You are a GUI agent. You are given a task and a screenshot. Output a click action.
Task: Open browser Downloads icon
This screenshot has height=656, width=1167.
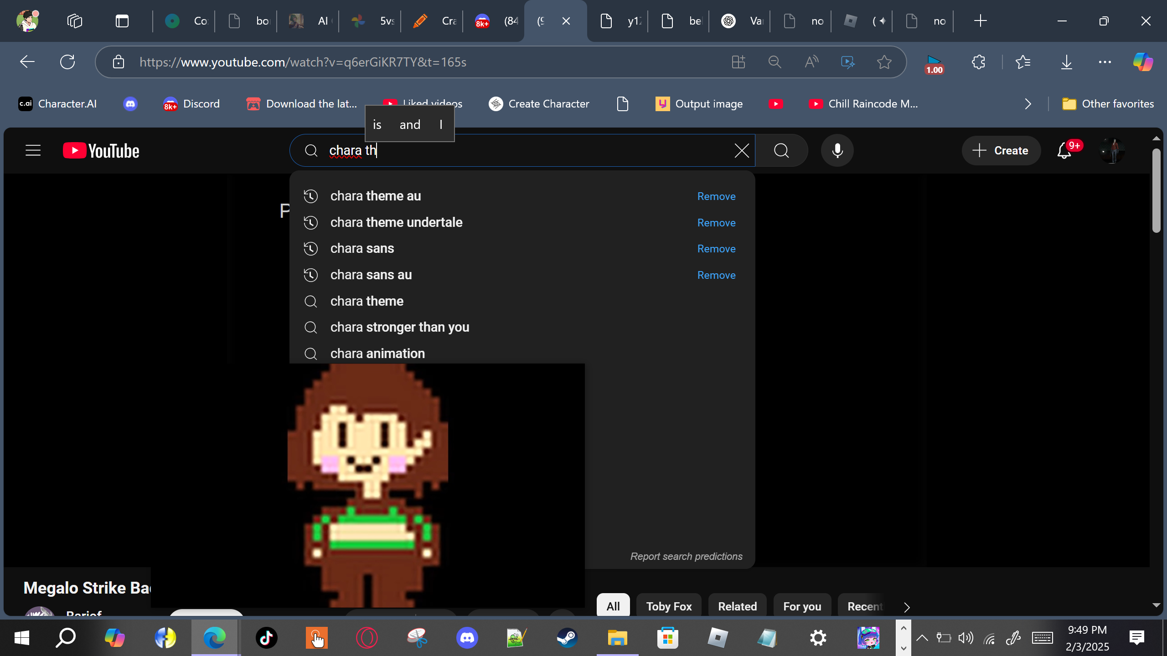click(1066, 62)
